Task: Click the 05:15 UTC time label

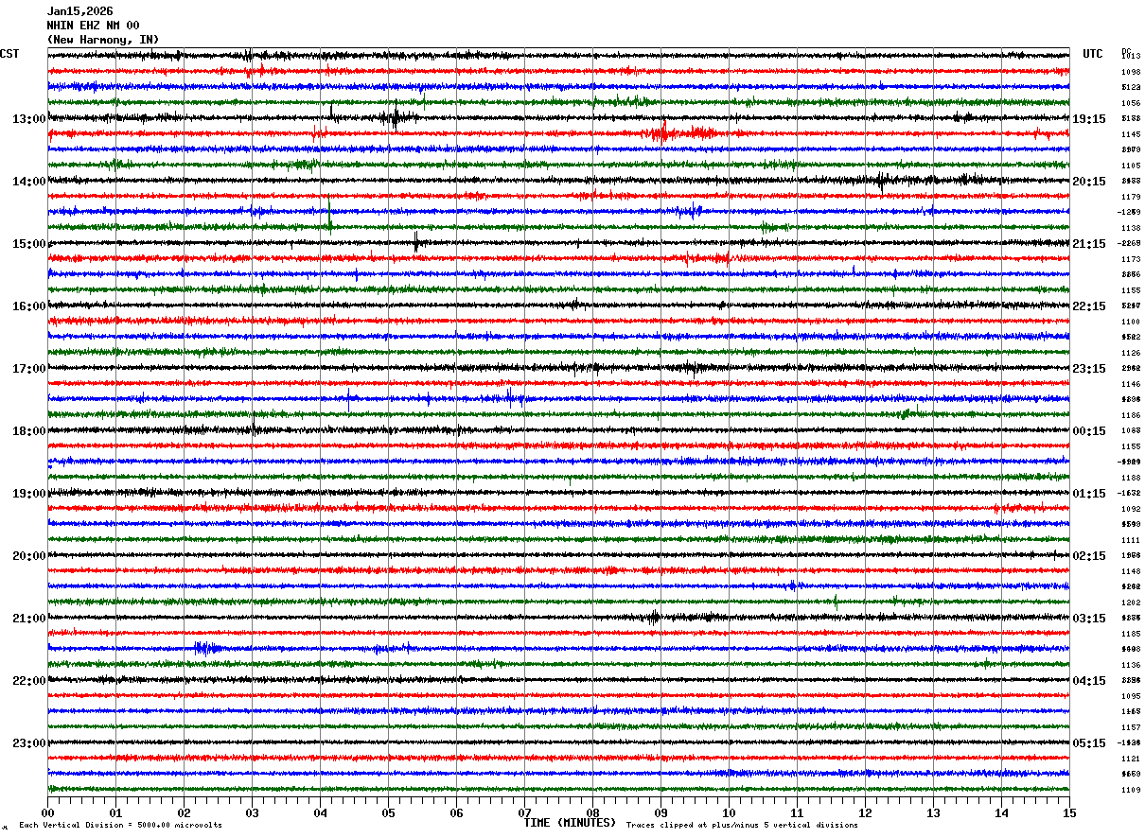Action: coord(1090,743)
